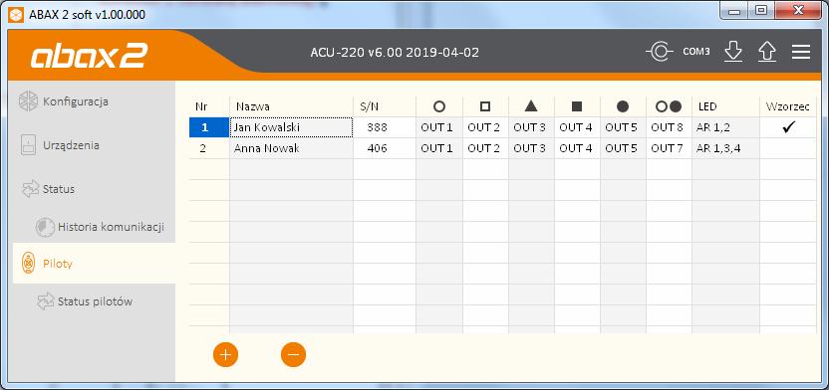Click the Wzorzec column header

point(788,106)
